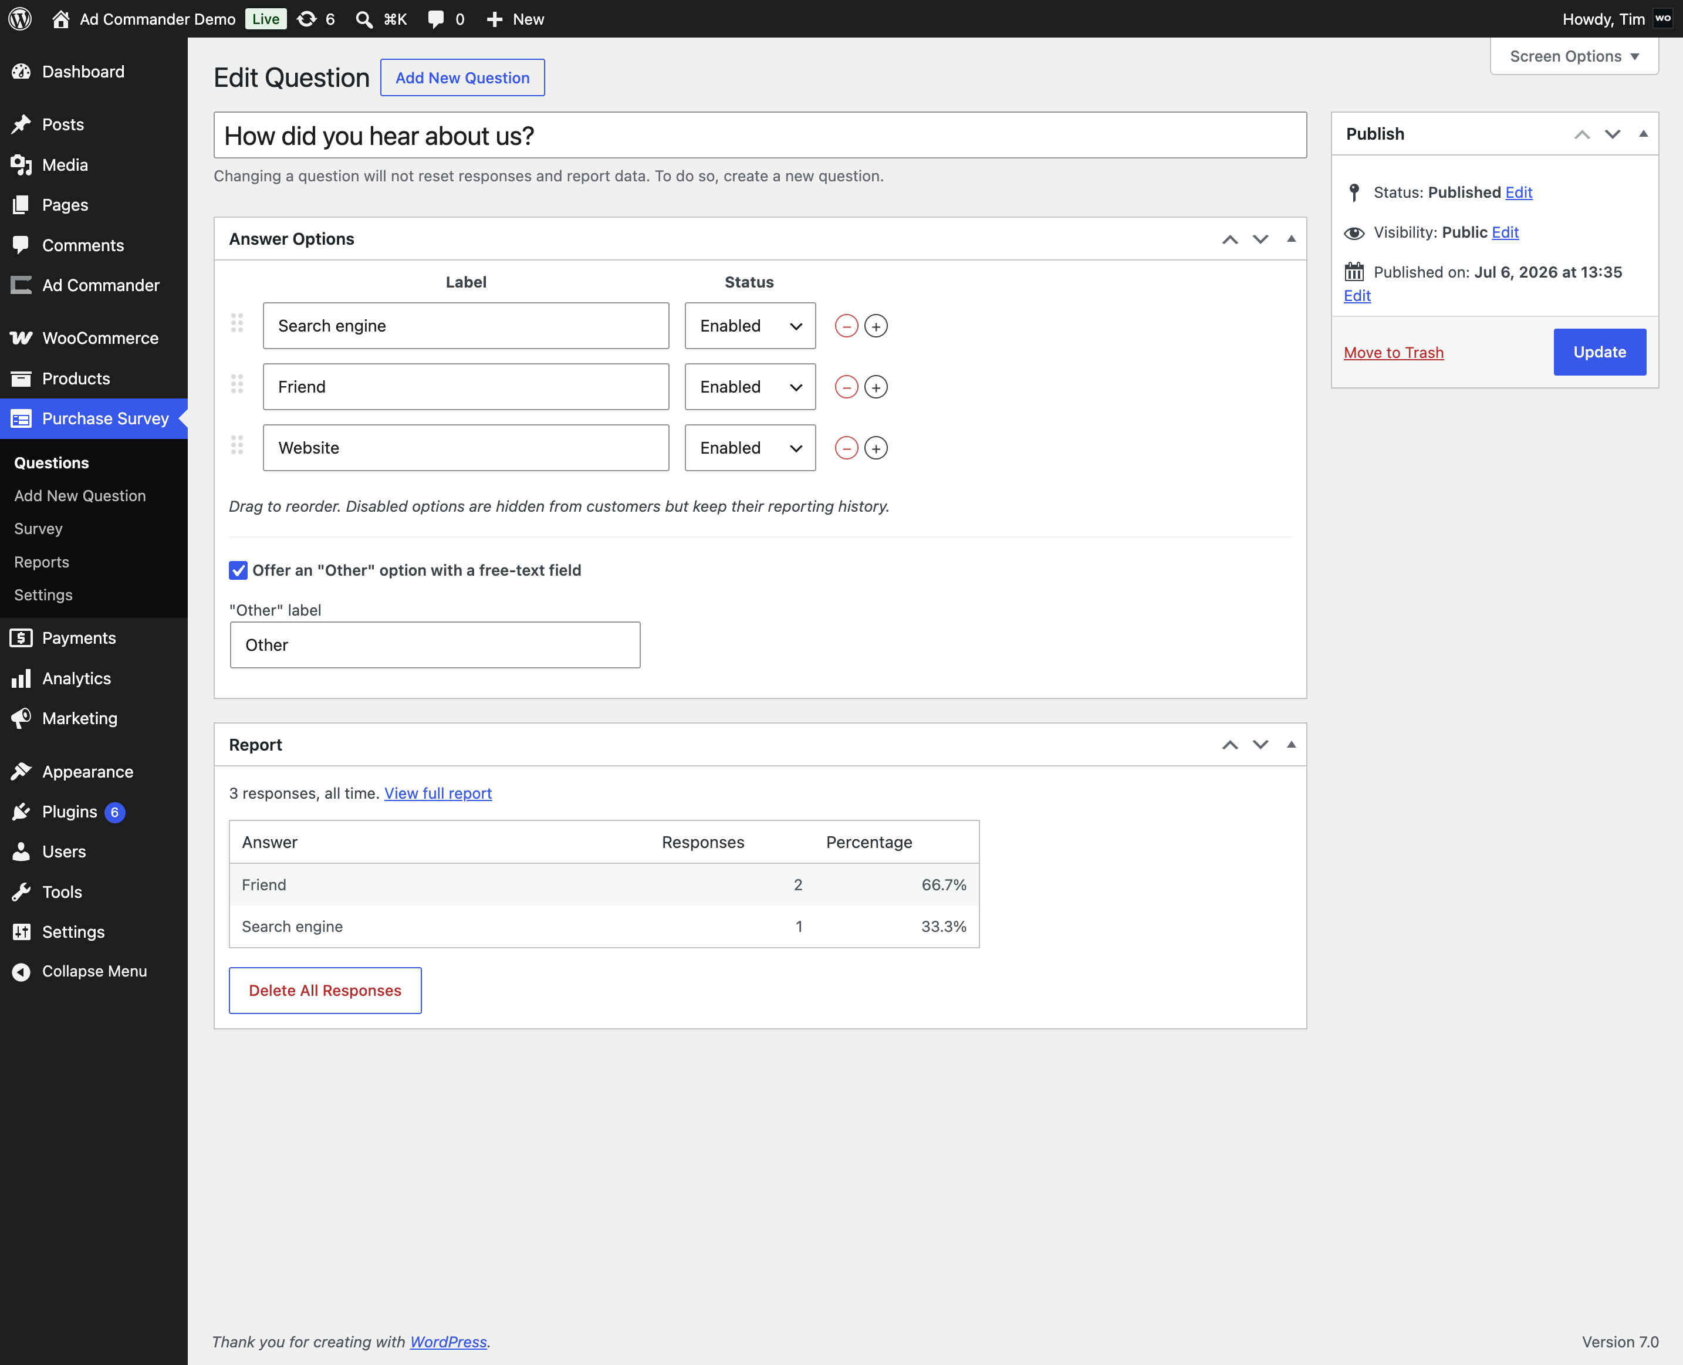
Task: Edit the Published status link
Action: tap(1519, 192)
